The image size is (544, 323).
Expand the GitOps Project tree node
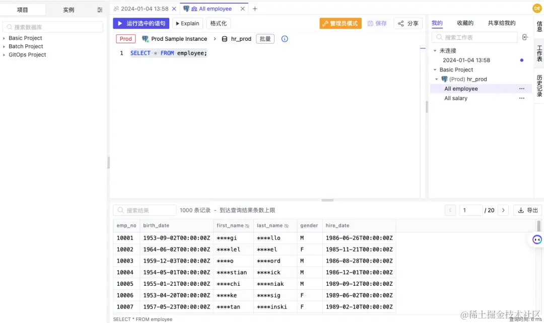point(4,55)
